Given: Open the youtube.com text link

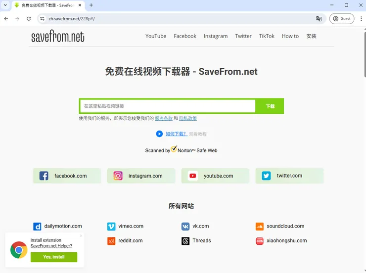Looking at the screenshot, I should click(x=219, y=176).
